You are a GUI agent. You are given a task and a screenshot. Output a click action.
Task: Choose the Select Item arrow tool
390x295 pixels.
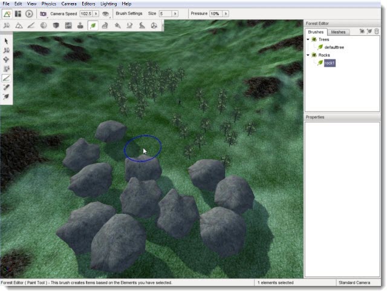[x=6, y=41]
